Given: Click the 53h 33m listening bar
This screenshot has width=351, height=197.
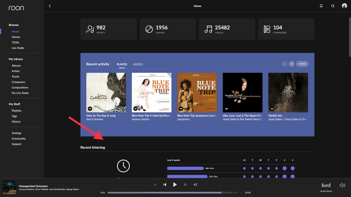Looking at the screenshot, I should [187, 176].
